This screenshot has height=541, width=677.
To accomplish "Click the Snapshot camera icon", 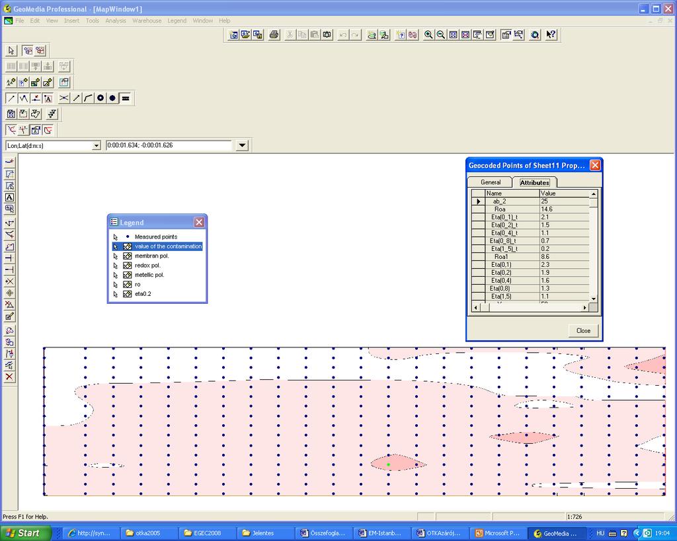I will pos(327,35).
